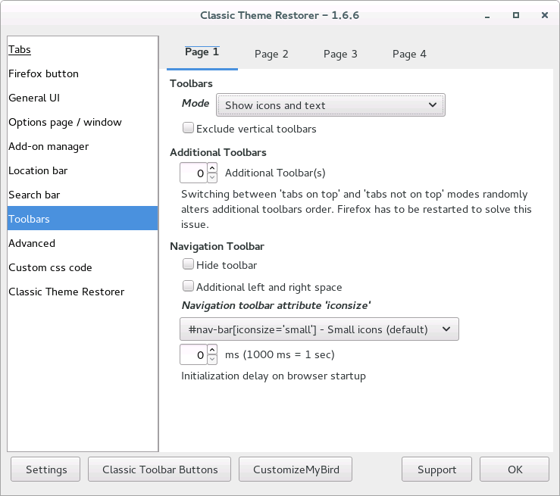Viewport: 560px width, 496px height.
Task: Select Options page / window category
Action: click(x=83, y=123)
